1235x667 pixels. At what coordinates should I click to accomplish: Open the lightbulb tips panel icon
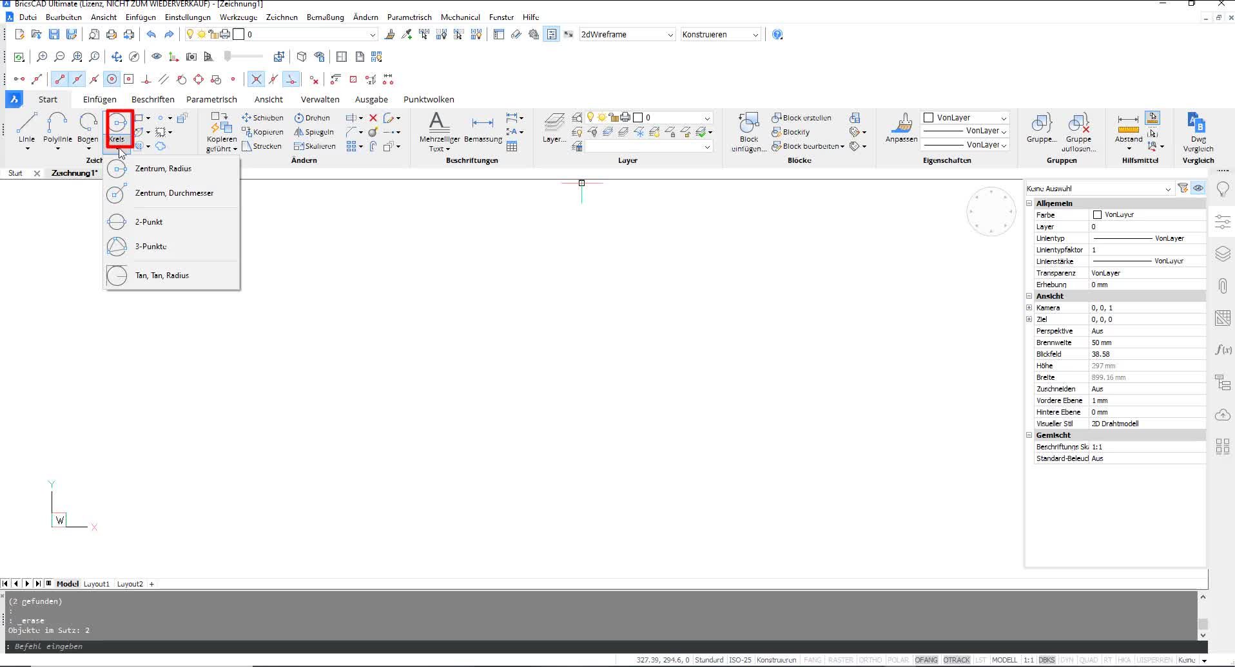(1222, 189)
